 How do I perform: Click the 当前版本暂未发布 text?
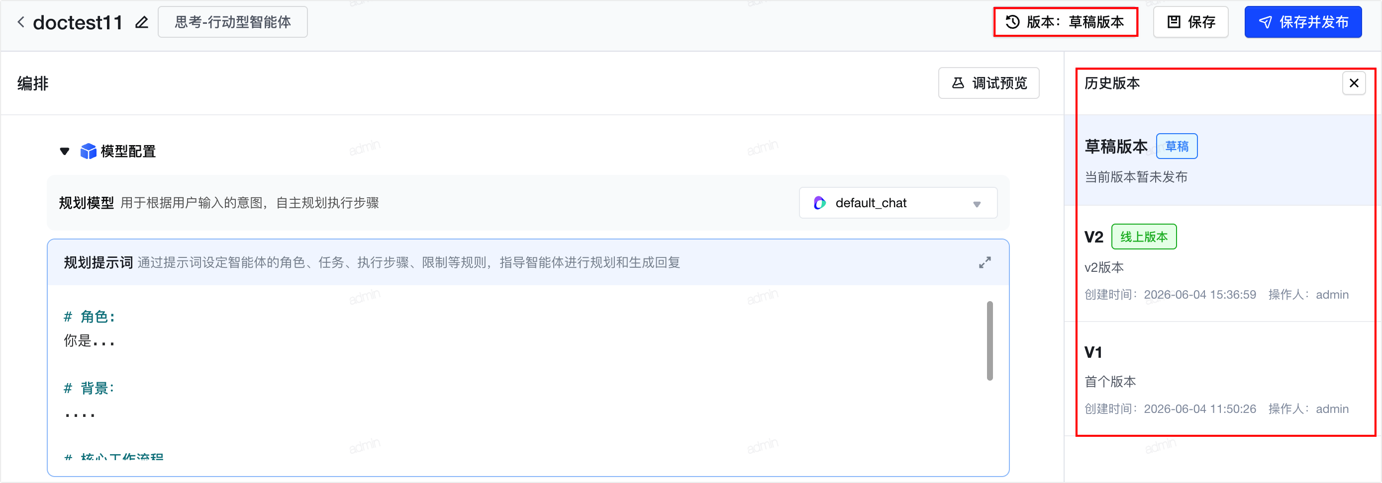1136,177
